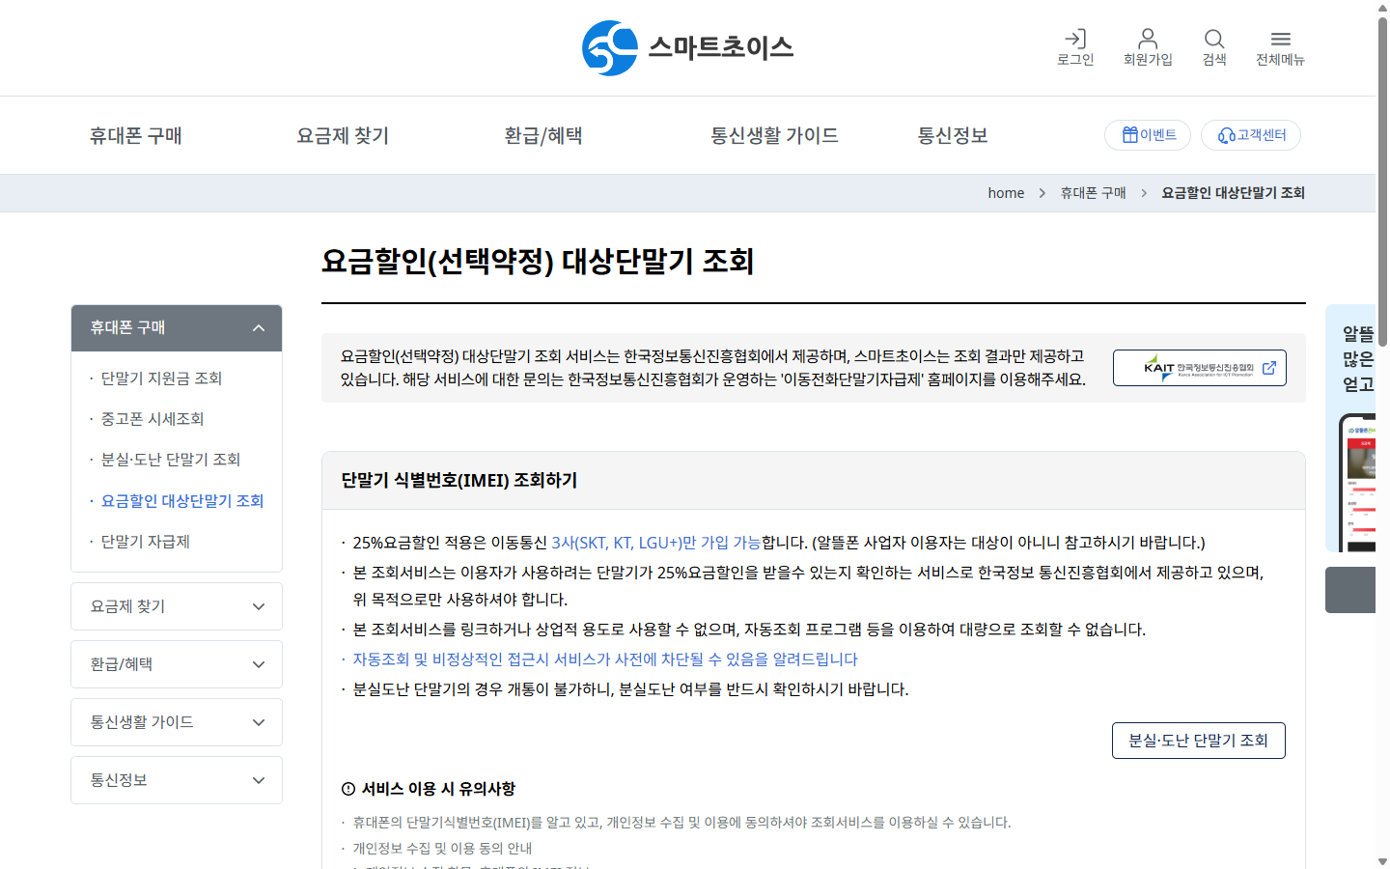The height and width of the screenshot is (869, 1390).
Task: Open the 통신정보 top menu
Action: click(953, 136)
